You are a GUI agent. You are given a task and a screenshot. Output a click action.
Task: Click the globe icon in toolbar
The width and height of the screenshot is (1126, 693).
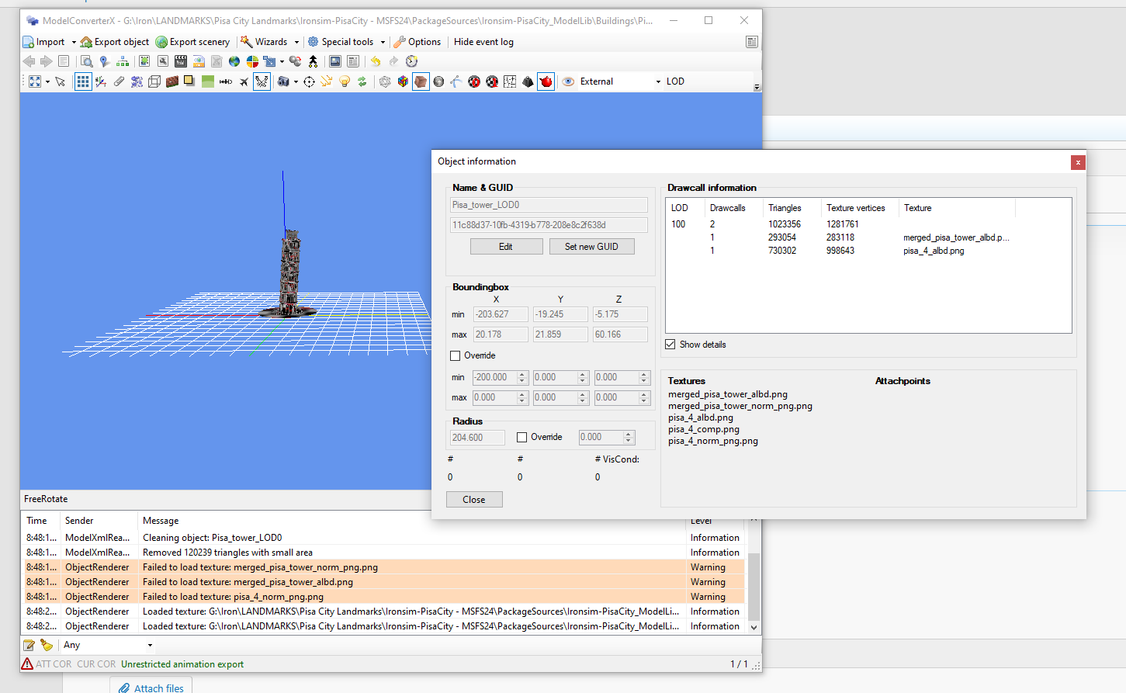coord(234,61)
